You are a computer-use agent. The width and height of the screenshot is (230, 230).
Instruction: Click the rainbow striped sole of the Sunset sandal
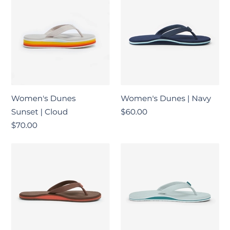click(59, 43)
